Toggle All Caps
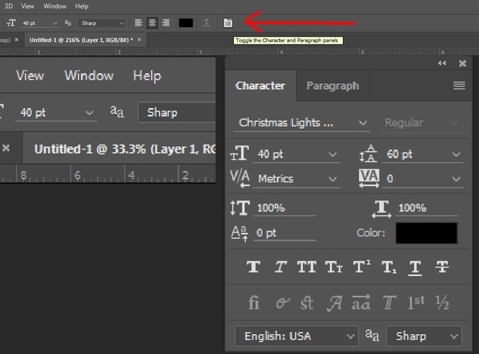This screenshot has width=479, height=354. (x=306, y=267)
